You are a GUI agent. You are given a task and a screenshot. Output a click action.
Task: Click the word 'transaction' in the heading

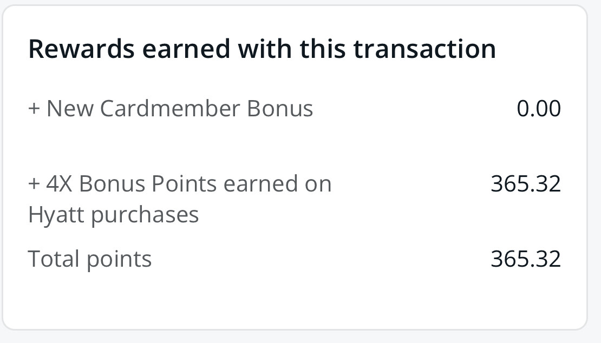424,49
